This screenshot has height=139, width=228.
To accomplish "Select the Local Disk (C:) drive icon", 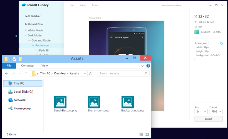I will 10,92.
